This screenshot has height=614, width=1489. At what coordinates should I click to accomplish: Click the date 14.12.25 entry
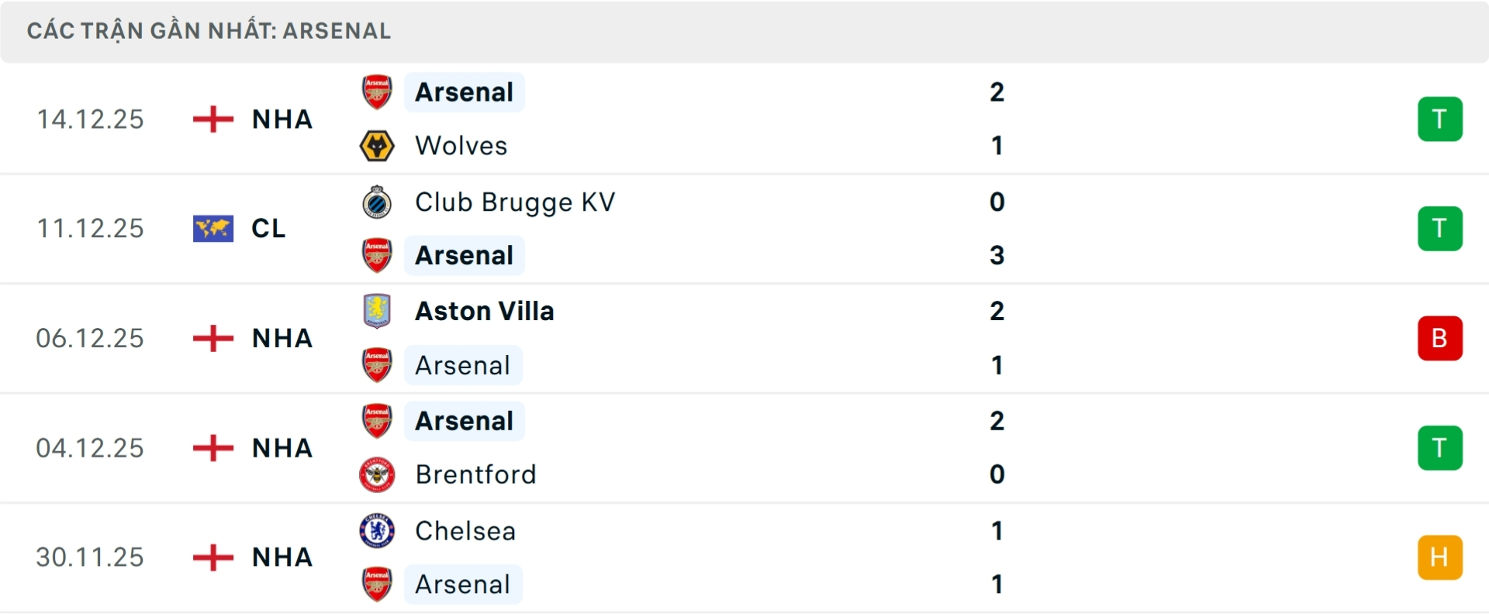[x=90, y=119]
